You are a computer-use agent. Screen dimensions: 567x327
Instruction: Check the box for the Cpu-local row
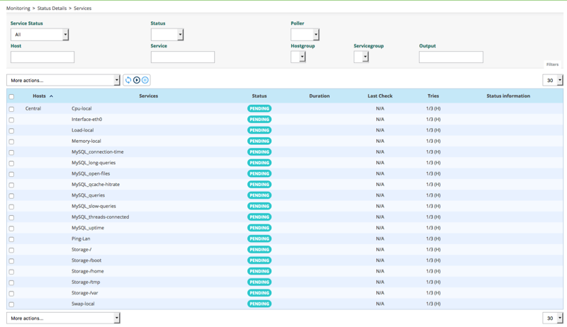point(11,109)
